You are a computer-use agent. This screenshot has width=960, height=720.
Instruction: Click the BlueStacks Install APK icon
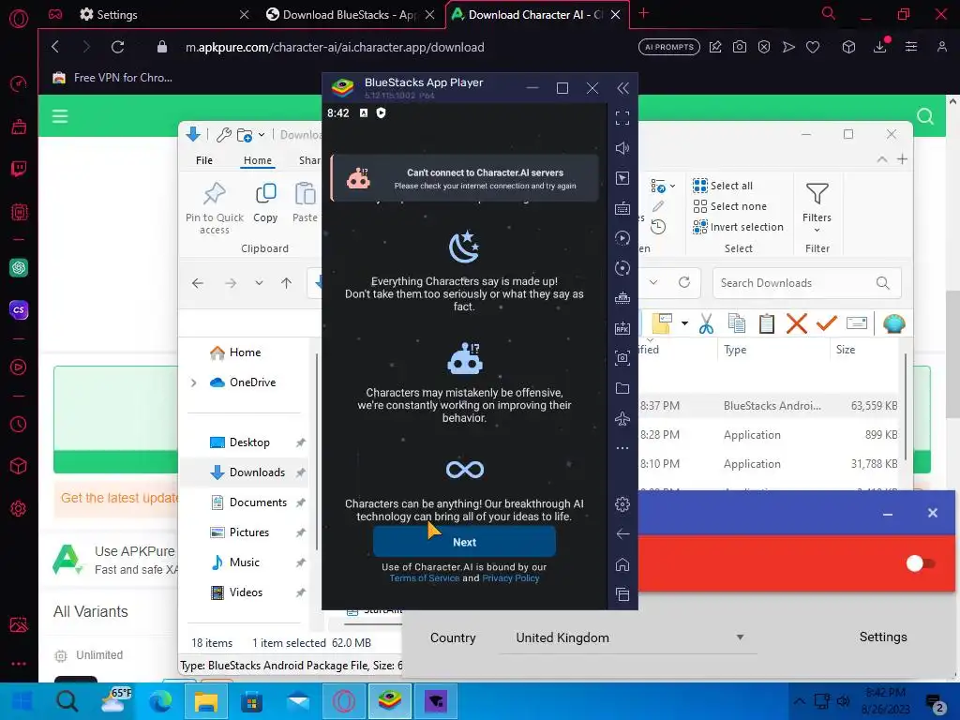[622, 328]
